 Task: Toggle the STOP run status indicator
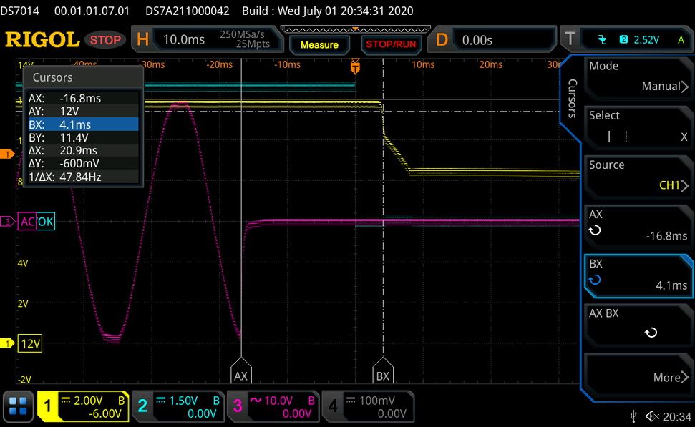[x=105, y=40]
